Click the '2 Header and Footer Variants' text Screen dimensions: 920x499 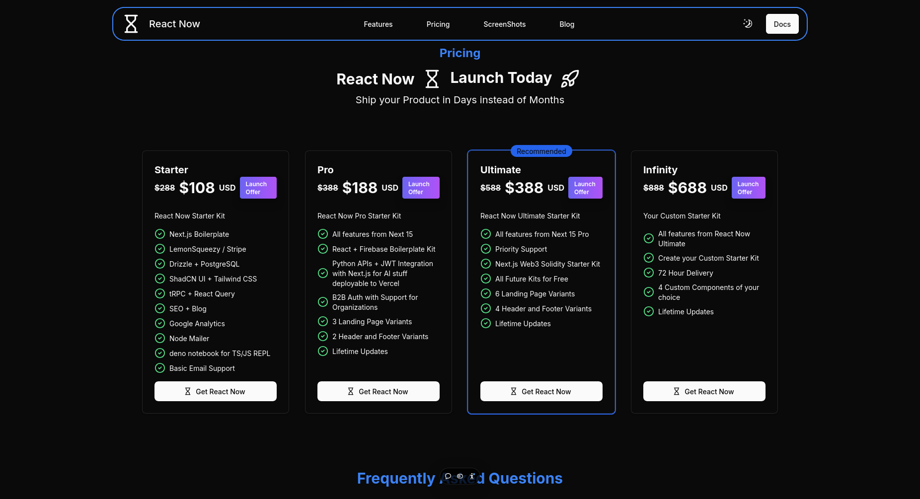(380, 337)
